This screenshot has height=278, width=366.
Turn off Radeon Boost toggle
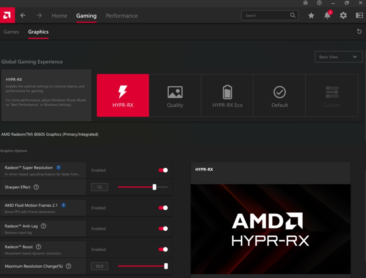163,249
